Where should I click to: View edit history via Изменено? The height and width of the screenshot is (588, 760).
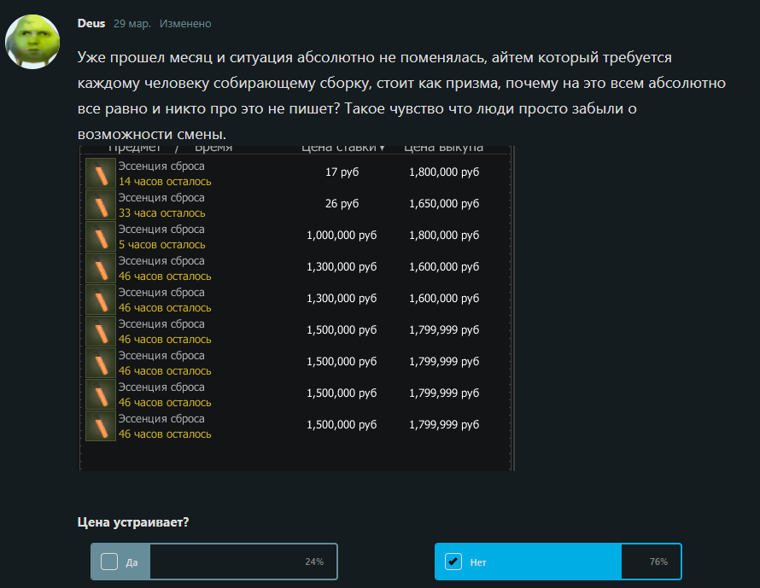(x=185, y=24)
